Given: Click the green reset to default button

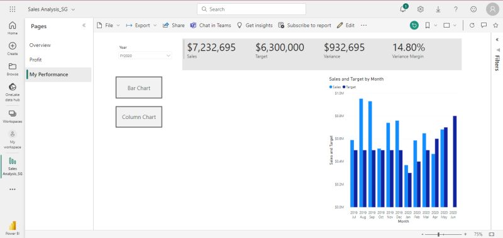Looking at the screenshot, I should [414, 25].
